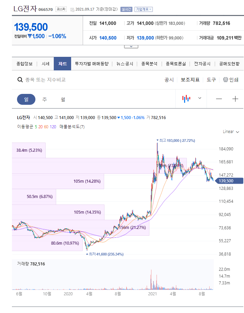Click the 80.6m (10.97%) volume profile bar

click(47, 243)
